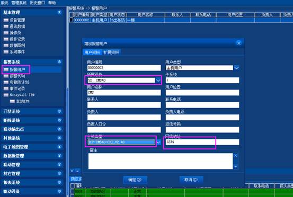Open 系统事件 in the sidebar
This screenshot has width=293, height=197.
17,52
